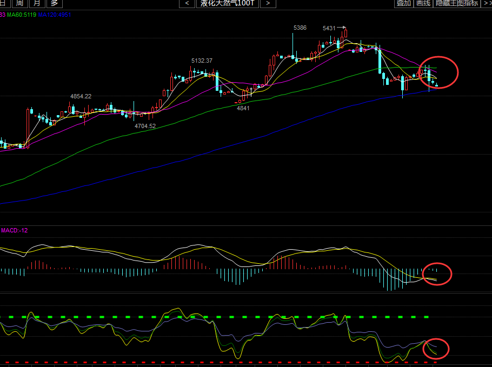The image size is (492, 367).
Task: Click the green MA60:5119 legend label
Action: coord(22,15)
